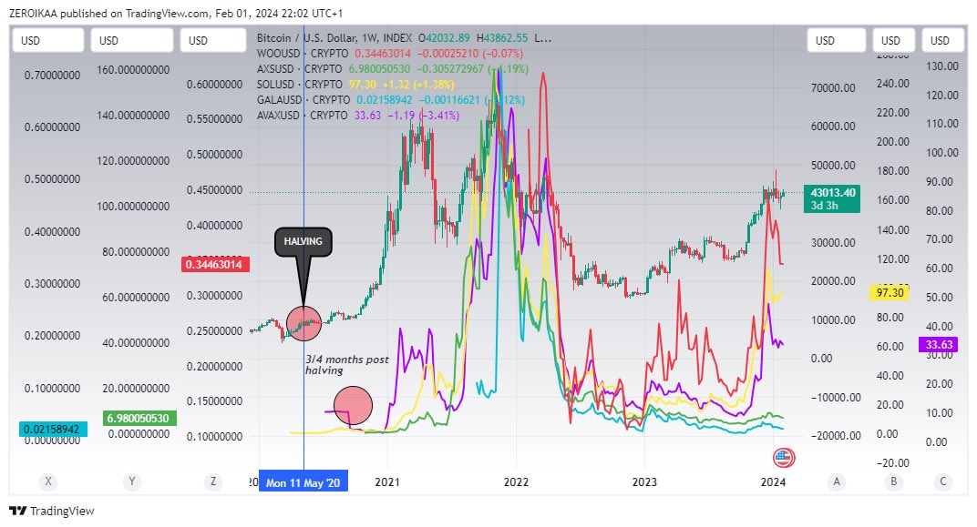This screenshot has width=977, height=527.
Task: Select the GALAUSD legend row
Action: click(391, 100)
